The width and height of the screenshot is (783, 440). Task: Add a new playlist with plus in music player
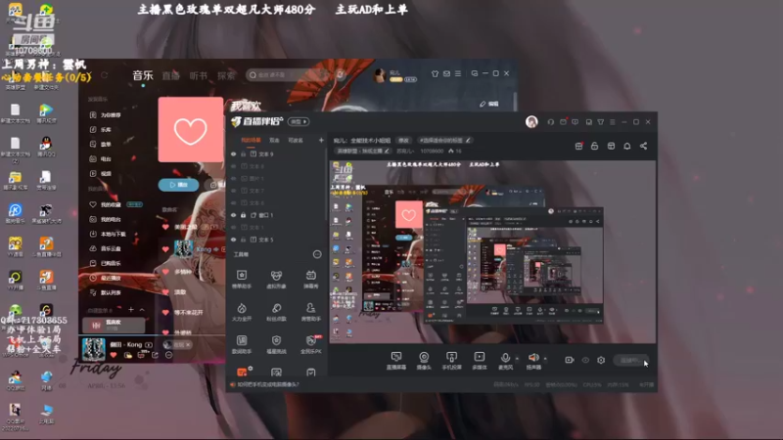point(131,310)
